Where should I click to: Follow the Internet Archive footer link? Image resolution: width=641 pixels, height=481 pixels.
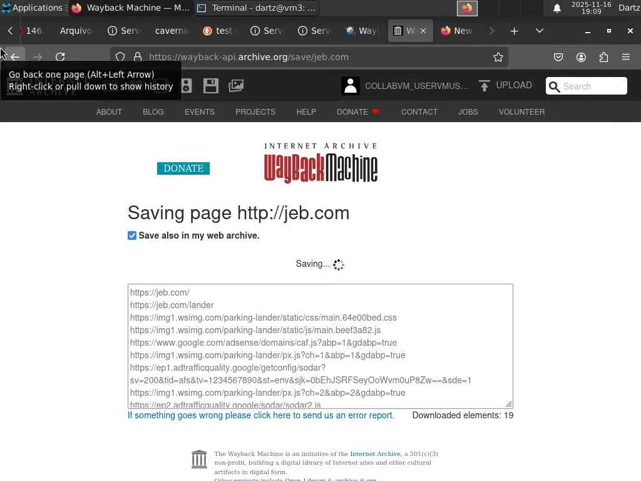375,453
